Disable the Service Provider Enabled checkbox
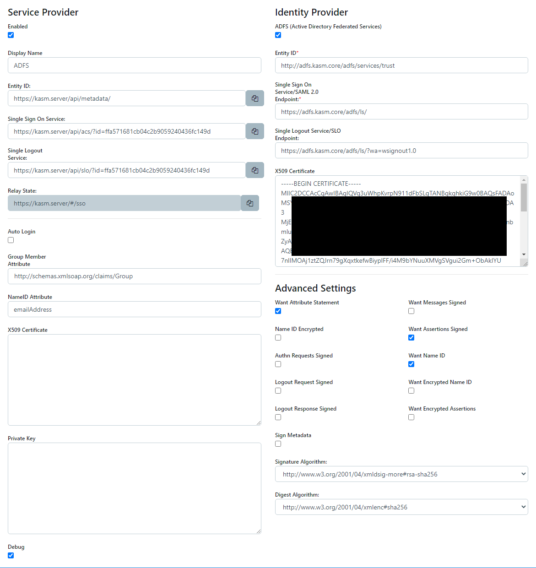 click(x=11, y=35)
